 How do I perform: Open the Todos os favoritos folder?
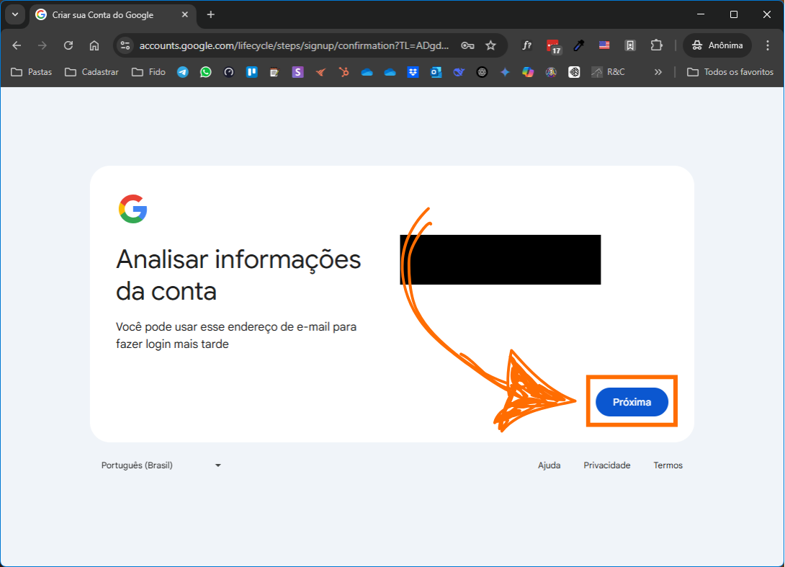(x=730, y=72)
